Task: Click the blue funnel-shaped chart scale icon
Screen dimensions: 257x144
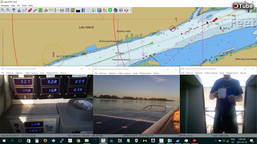Action: tap(14, 10)
